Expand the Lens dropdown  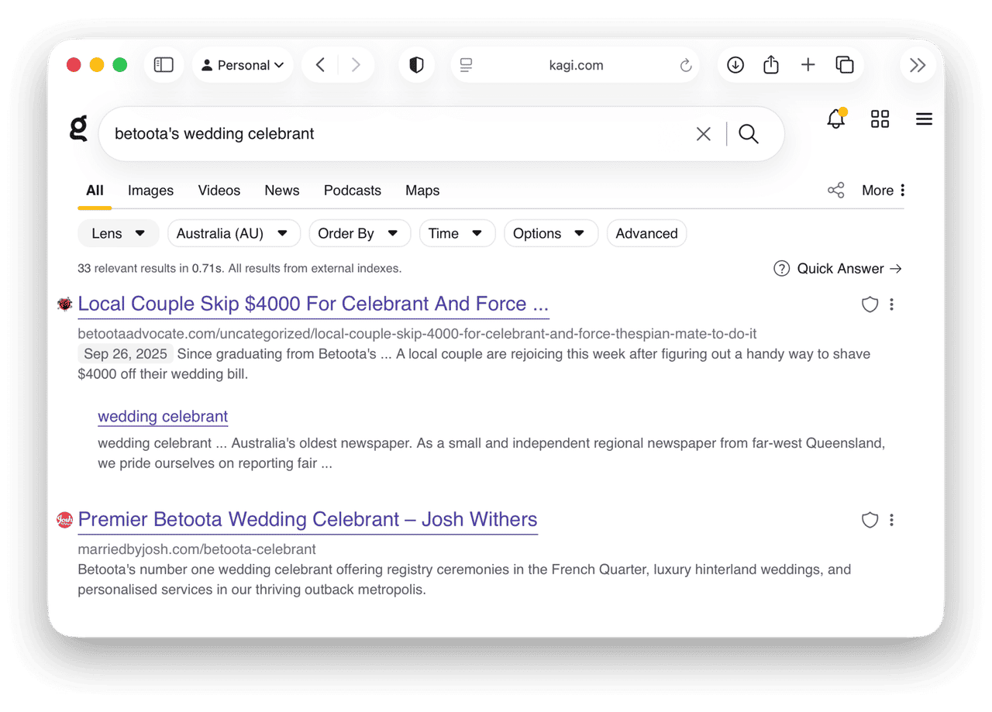click(118, 233)
